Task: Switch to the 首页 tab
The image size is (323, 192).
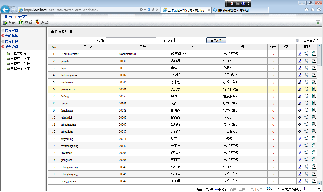Action: [8, 16]
